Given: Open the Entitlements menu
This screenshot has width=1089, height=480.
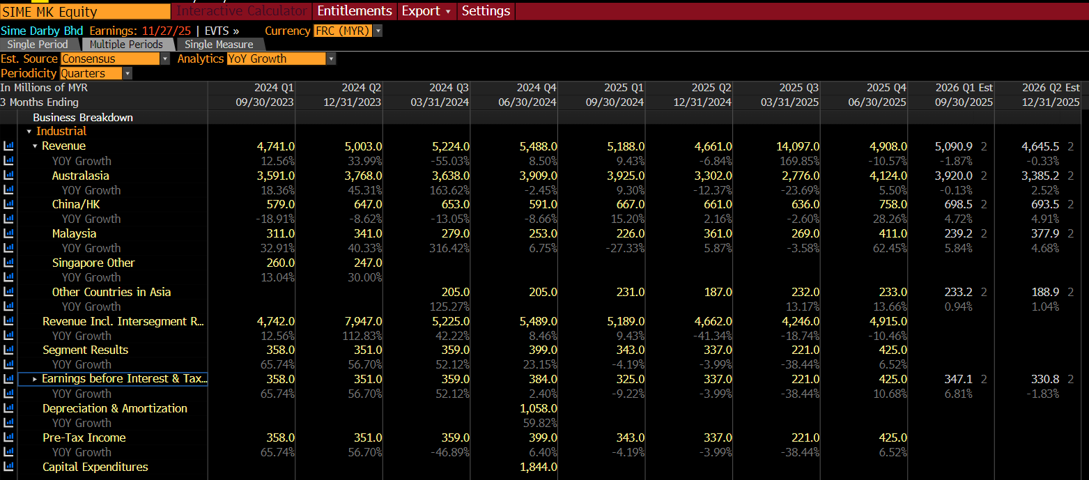Looking at the screenshot, I should (355, 11).
